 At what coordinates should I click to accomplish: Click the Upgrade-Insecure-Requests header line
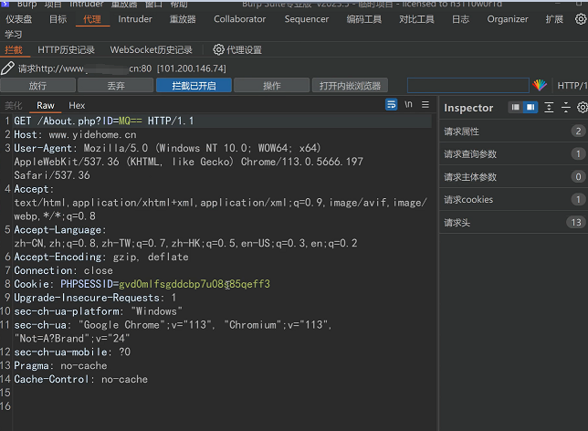pos(95,298)
